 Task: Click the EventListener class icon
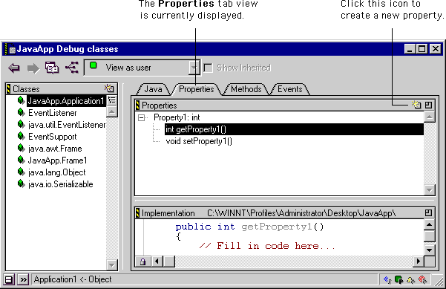(21, 112)
